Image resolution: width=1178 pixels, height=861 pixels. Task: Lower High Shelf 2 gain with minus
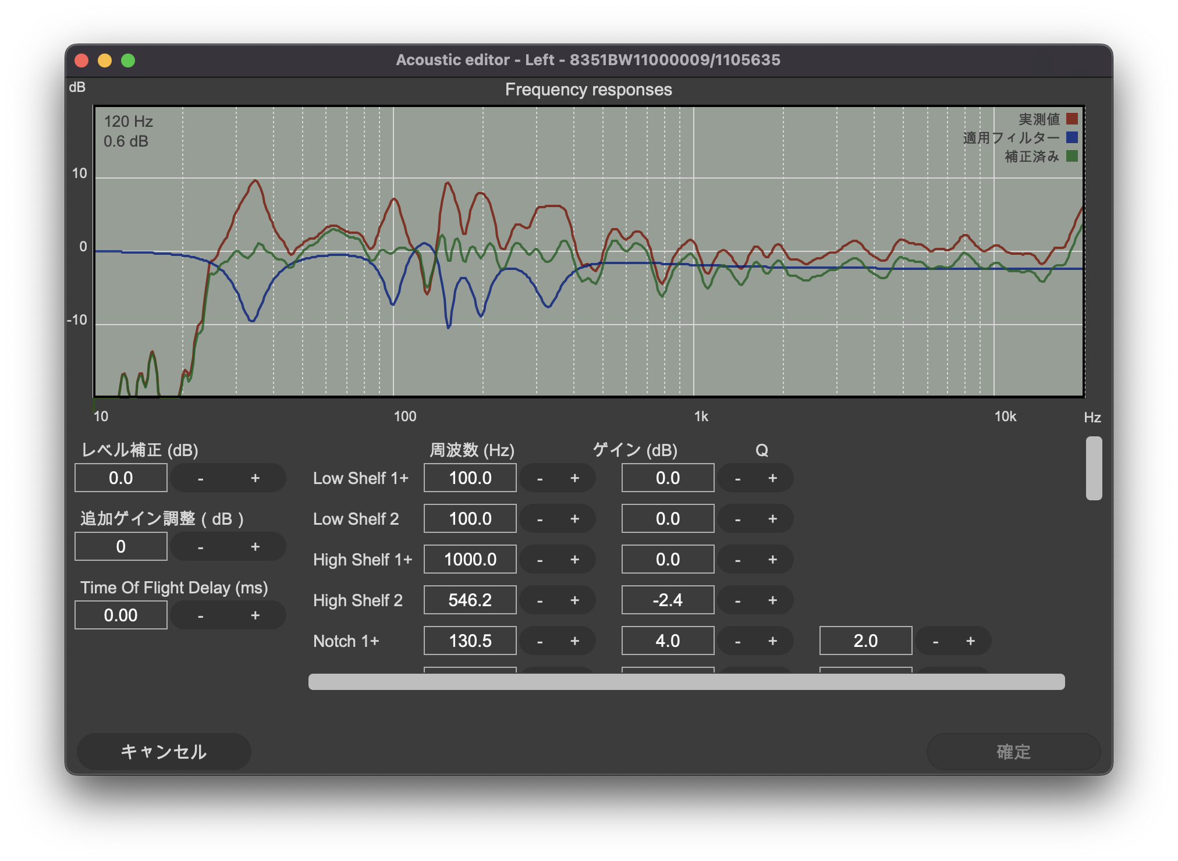(x=737, y=600)
